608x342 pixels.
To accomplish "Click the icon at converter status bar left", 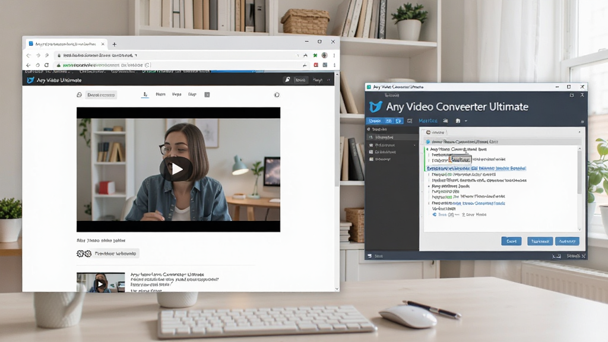I will click(x=370, y=256).
